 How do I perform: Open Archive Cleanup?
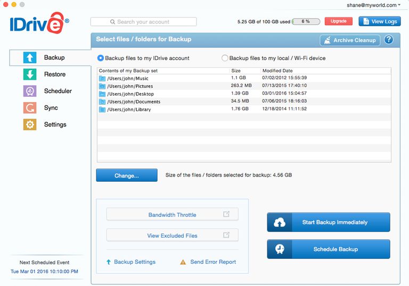click(350, 40)
